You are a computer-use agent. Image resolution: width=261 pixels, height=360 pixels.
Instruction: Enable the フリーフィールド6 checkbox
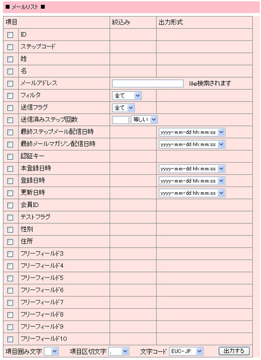click(x=10, y=291)
